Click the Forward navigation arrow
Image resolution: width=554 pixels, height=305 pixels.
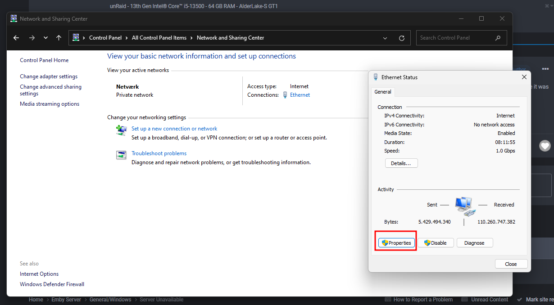click(x=32, y=38)
